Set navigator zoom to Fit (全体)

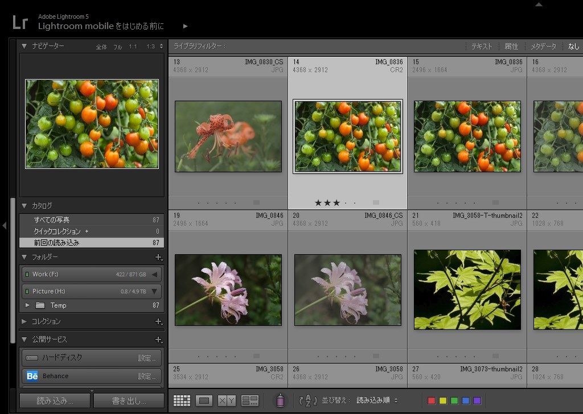[101, 47]
